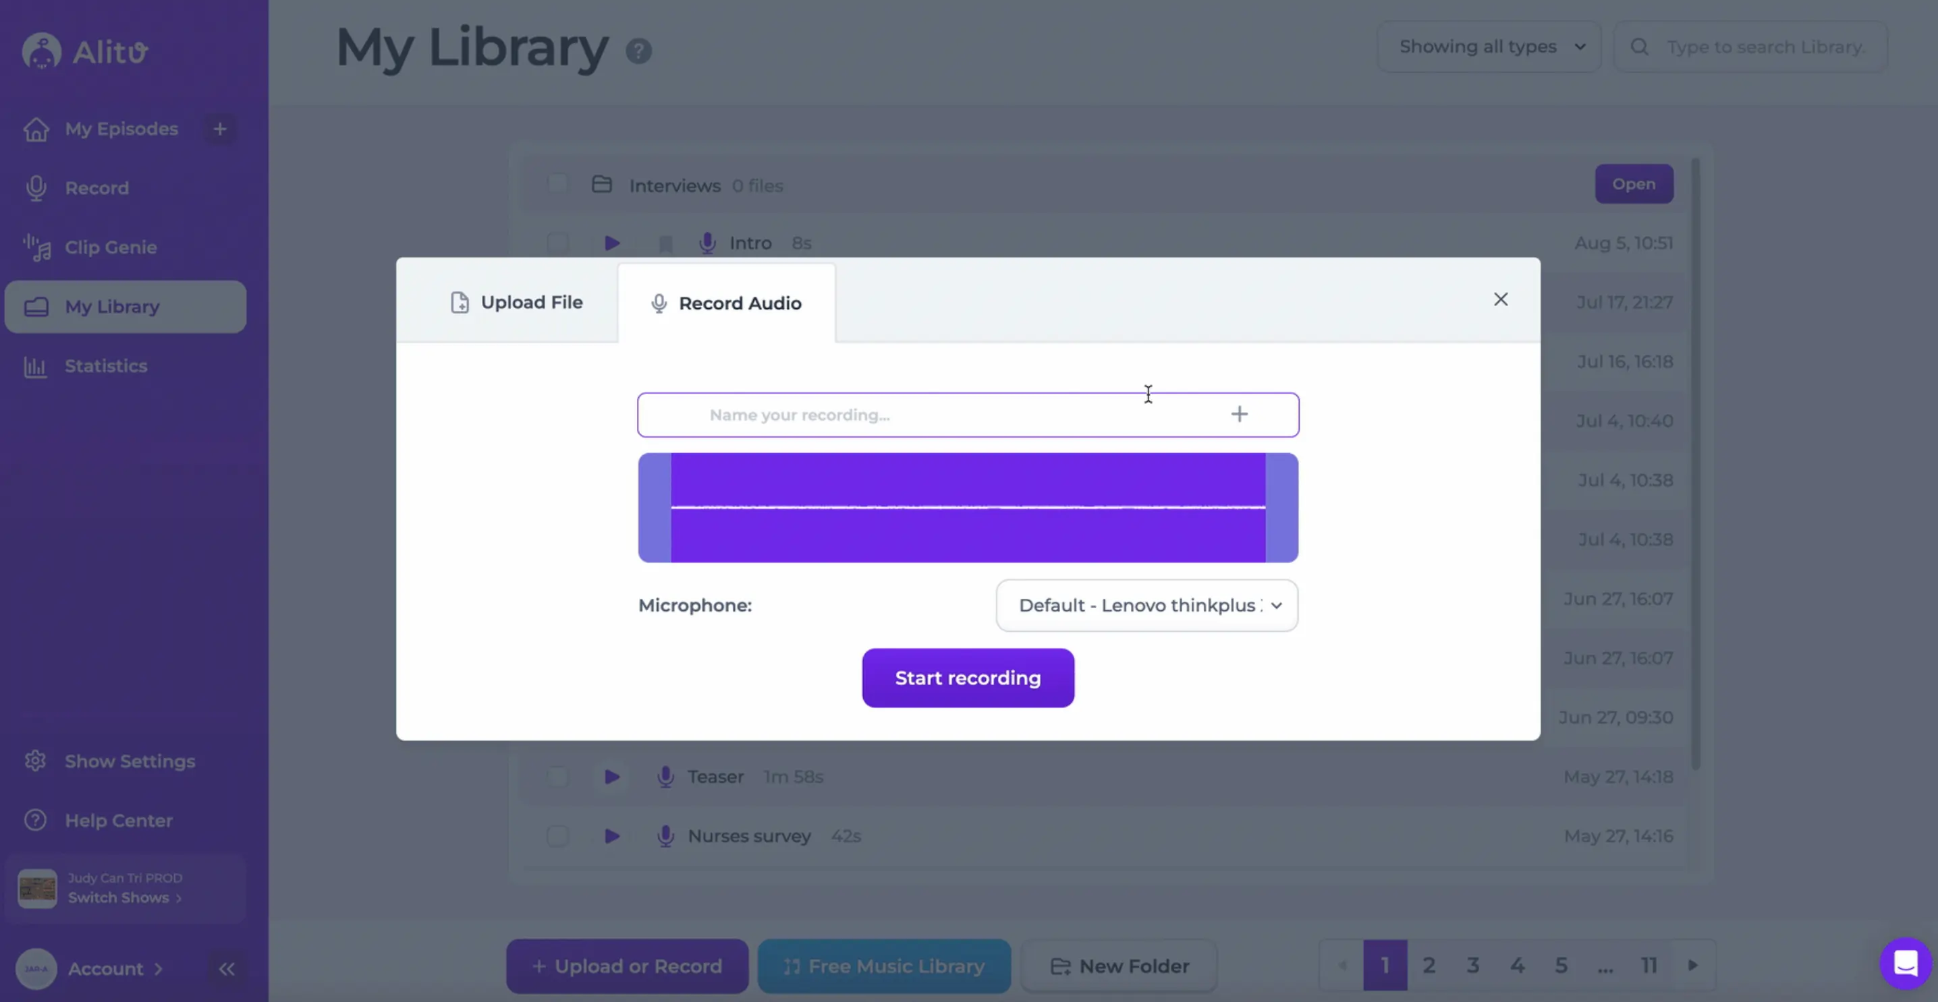
Task: Open the Account menu
Action: click(x=115, y=968)
